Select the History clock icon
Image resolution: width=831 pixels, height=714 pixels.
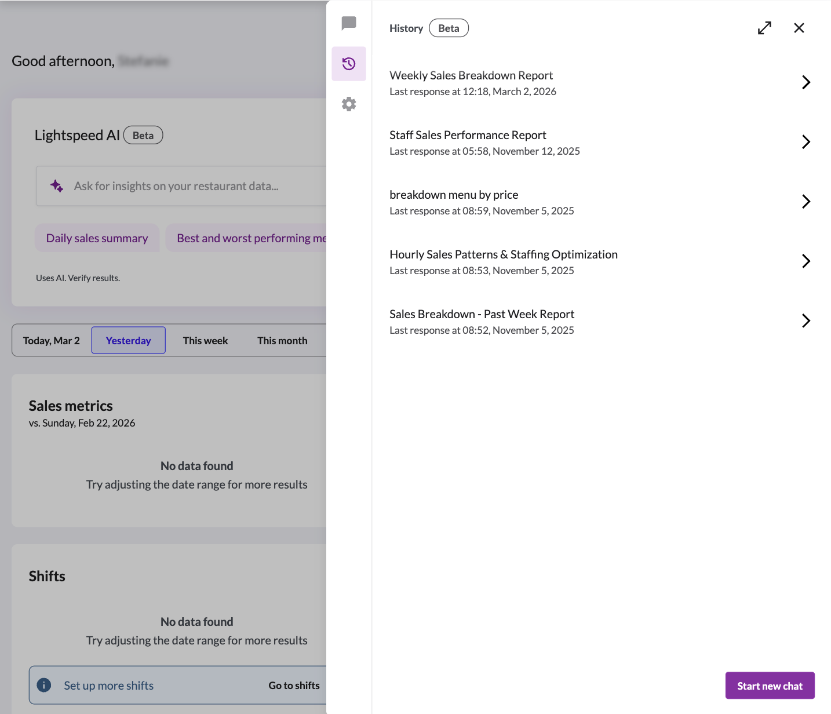tap(348, 64)
